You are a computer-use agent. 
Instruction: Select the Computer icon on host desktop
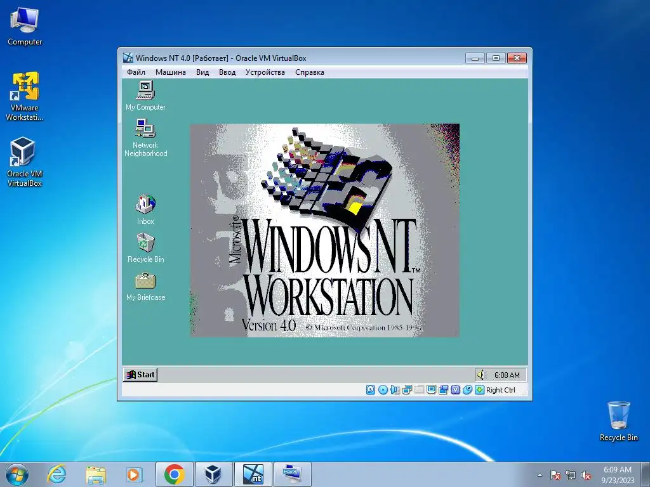[25, 26]
